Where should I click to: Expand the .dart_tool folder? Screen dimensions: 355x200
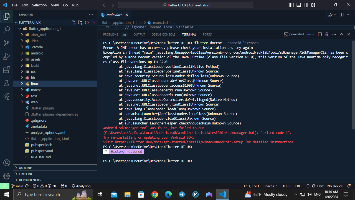coord(22,35)
